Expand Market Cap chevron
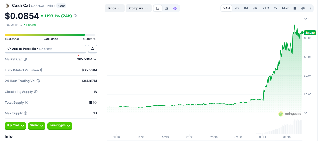318x141 pixels. pyautogui.click(x=95, y=59)
